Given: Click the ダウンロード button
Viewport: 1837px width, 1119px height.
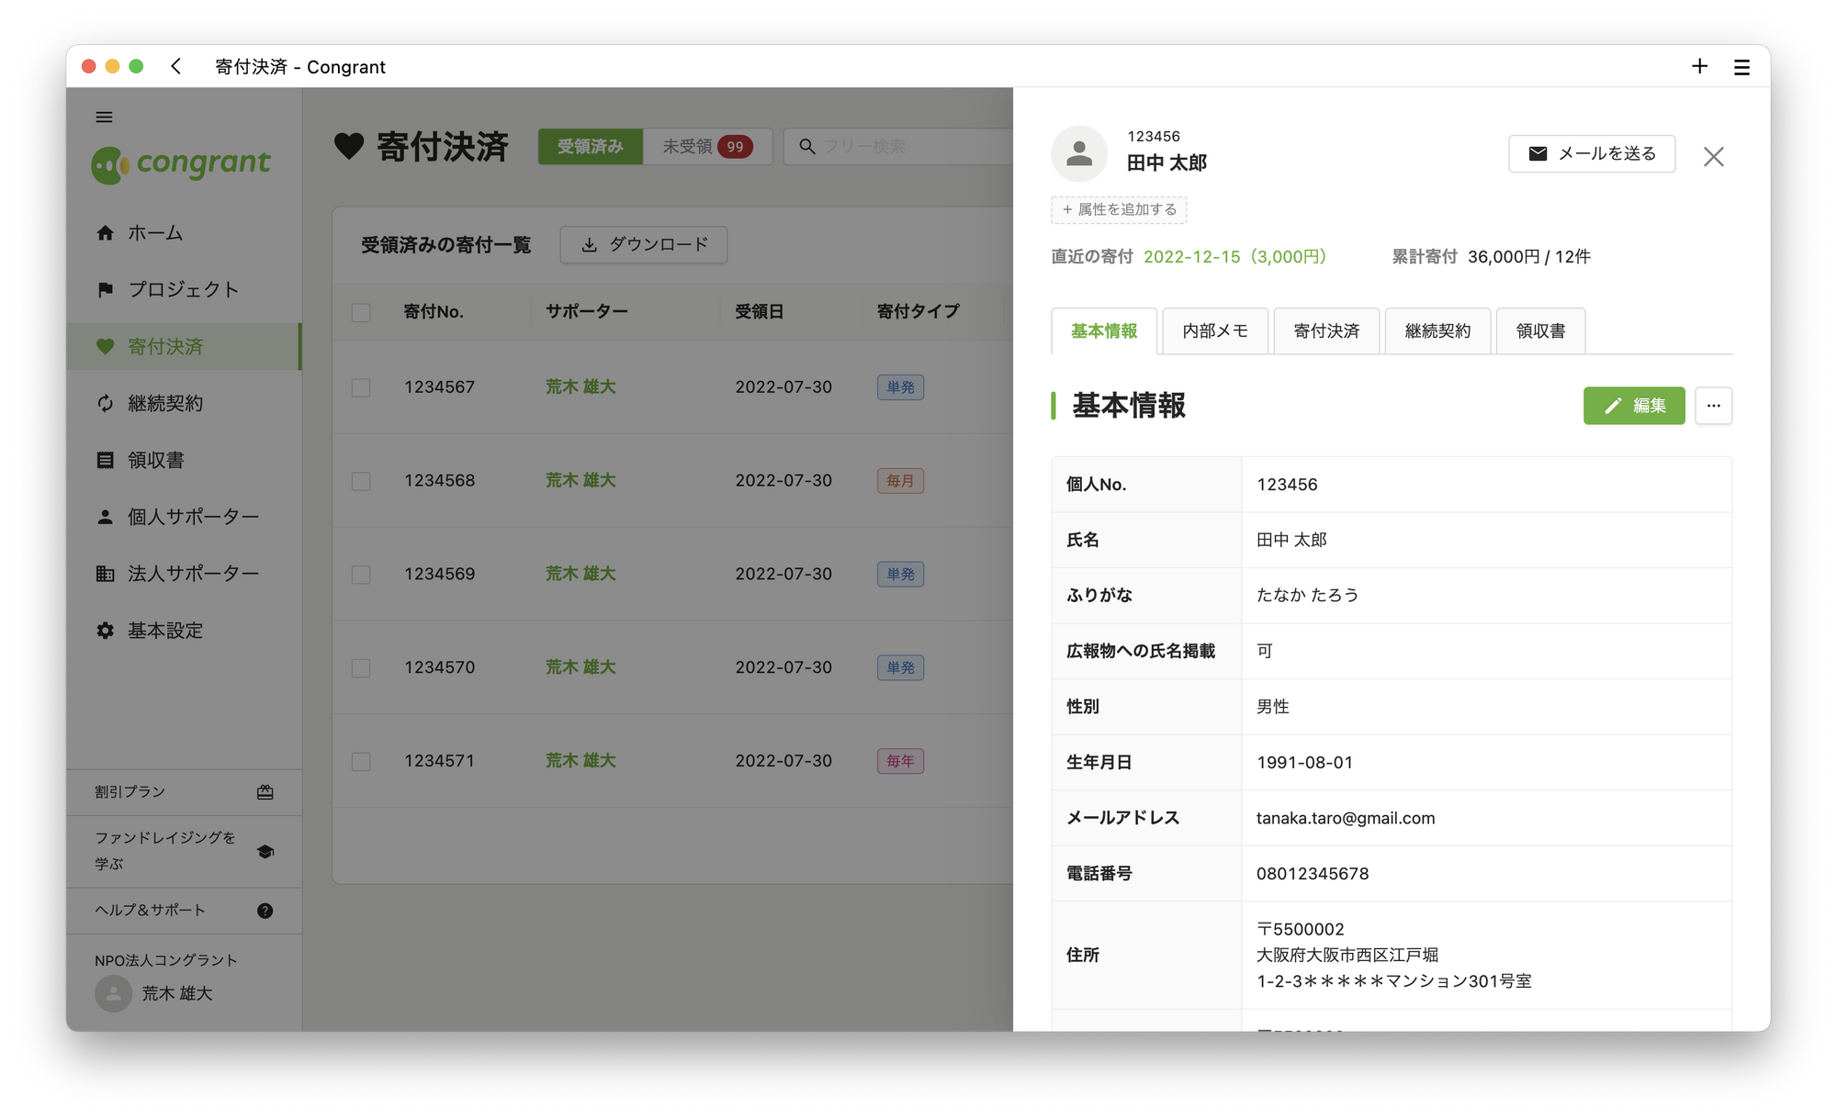Looking at the screenshot, I should pyautogui.click(x=644, y=245).
